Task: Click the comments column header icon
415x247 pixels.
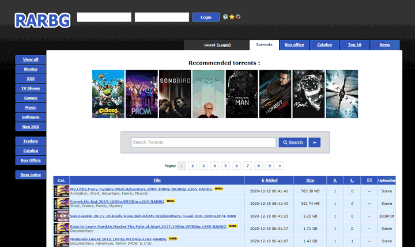Action: [369, 180]
